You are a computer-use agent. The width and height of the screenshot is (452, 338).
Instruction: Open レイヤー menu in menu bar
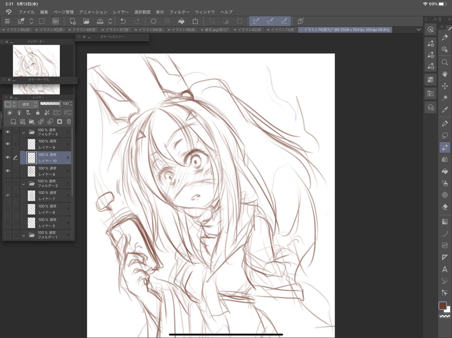tap(121, 12)
